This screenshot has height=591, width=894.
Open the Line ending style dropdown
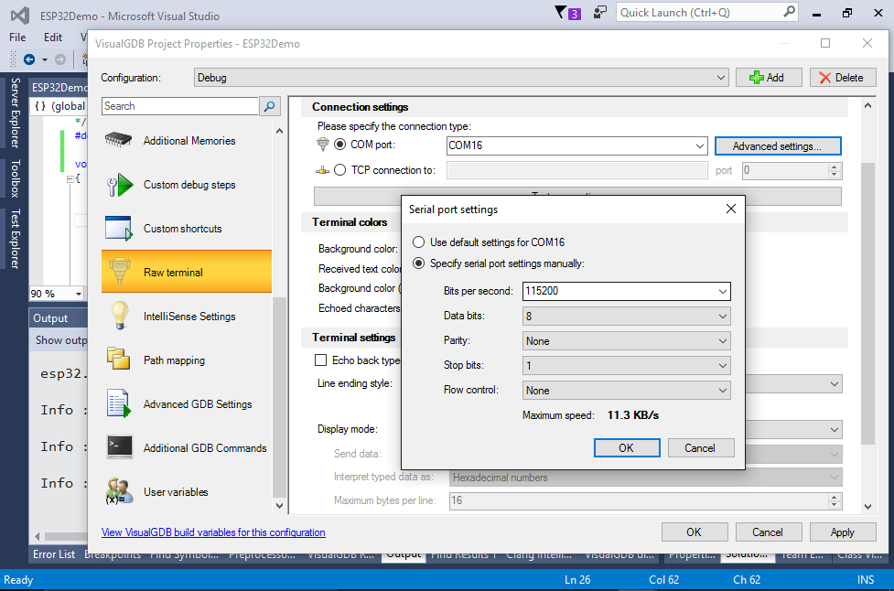click(x=835, y=383)
